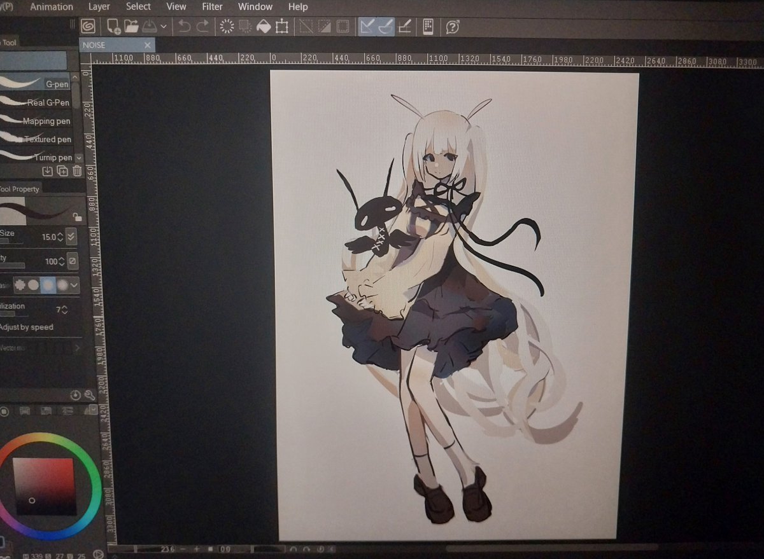Undo the last stroke
The height and width of the screenshot is (559, 764).
(185, 26)
